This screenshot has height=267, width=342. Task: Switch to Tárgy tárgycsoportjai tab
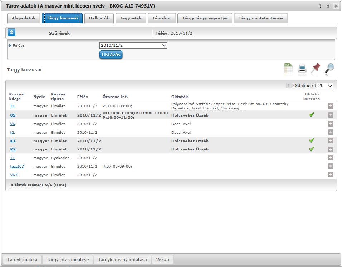205,18
